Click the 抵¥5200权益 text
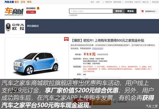This screenshot has height=109, width=159. tap(103, 55)
